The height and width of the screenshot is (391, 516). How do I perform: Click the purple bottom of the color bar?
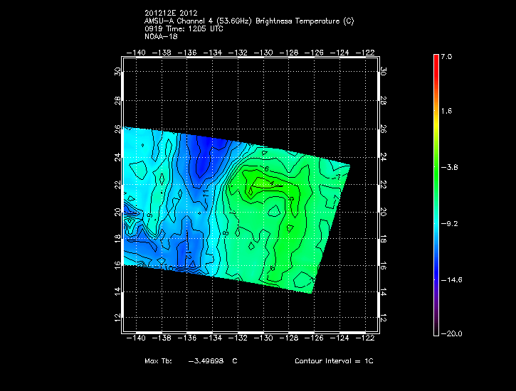click(x=436, y=330)
